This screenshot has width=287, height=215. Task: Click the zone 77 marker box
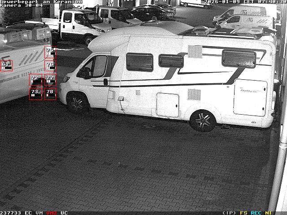pos(50,80)
